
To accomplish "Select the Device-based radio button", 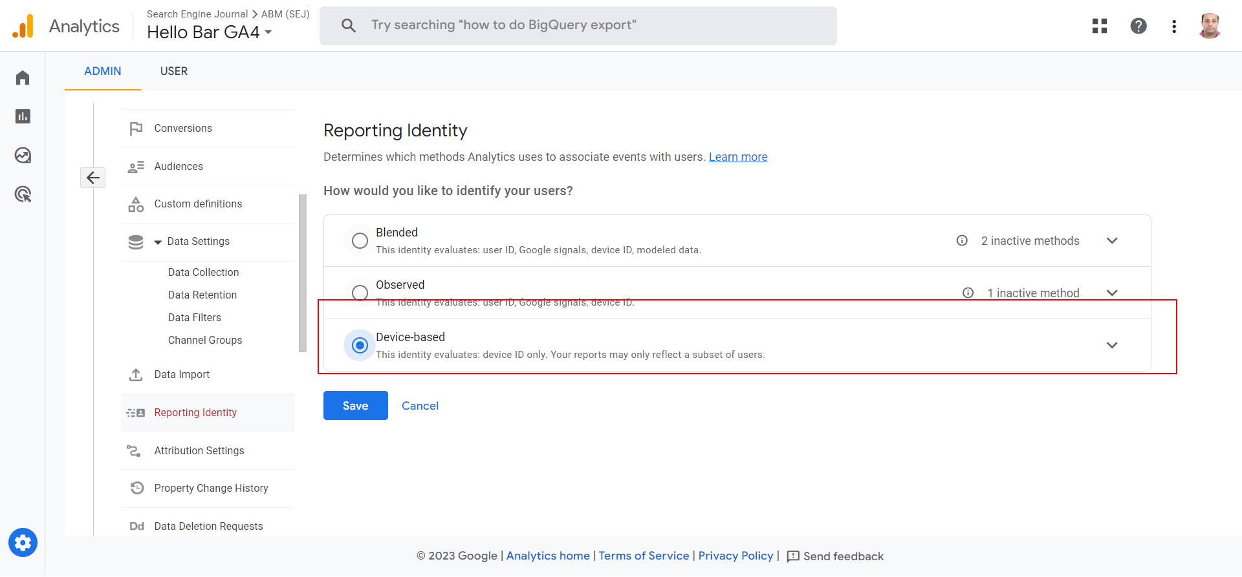I will coord(360,346).
